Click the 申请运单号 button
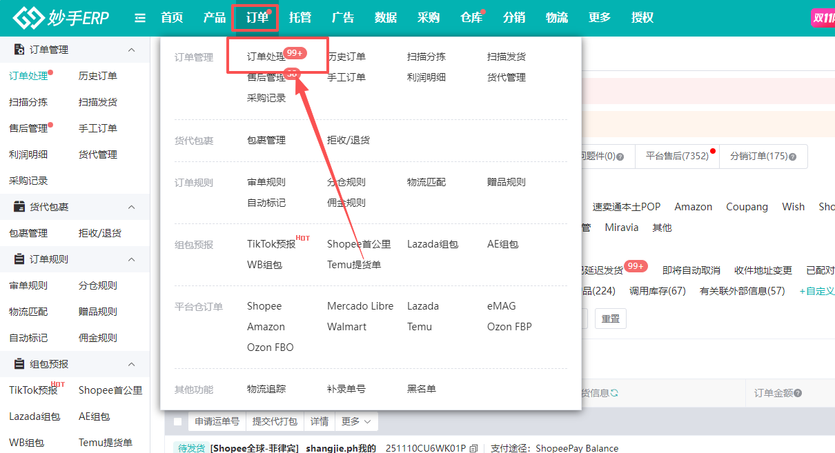The width and height of the screenshot is (835, 453). [x=217, y=421]
